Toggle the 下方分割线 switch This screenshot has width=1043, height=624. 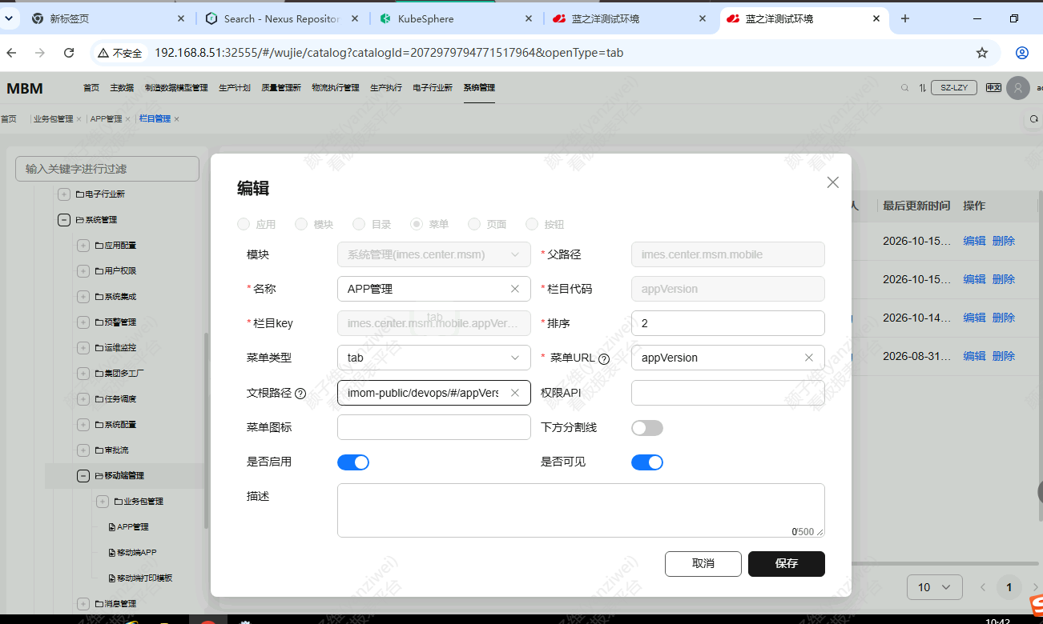[647, 428]
